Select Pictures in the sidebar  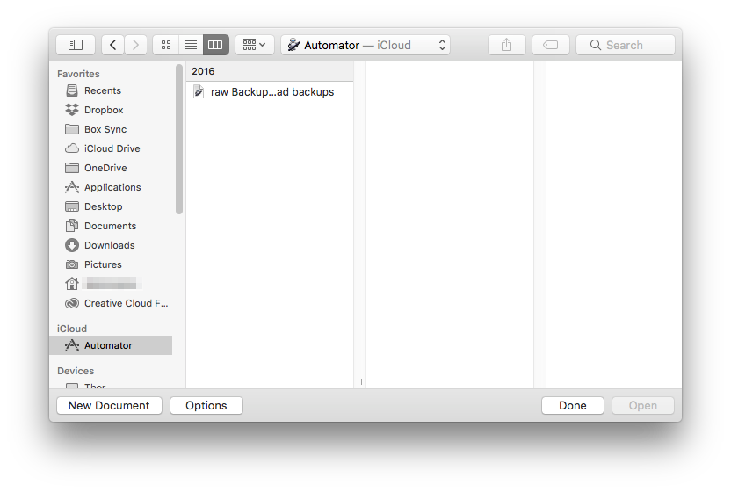point(112,264)
